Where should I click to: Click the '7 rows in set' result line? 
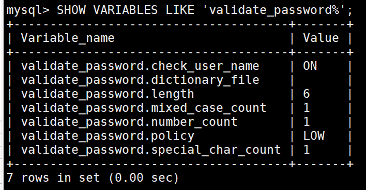click(x=93, y=178)
